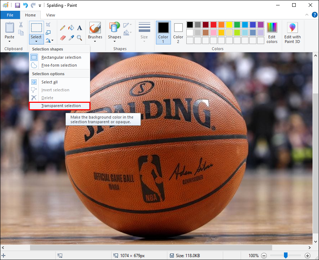The width and height of the screenshot is (319, 260).
Task: Switch to Free-form selection shape
Action: click(x=59, y=65)
